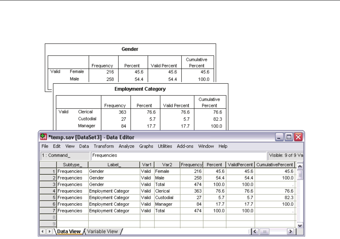This screenshot has height=239, width=340.
Task: Open the Transform menu
Action: 104,146
